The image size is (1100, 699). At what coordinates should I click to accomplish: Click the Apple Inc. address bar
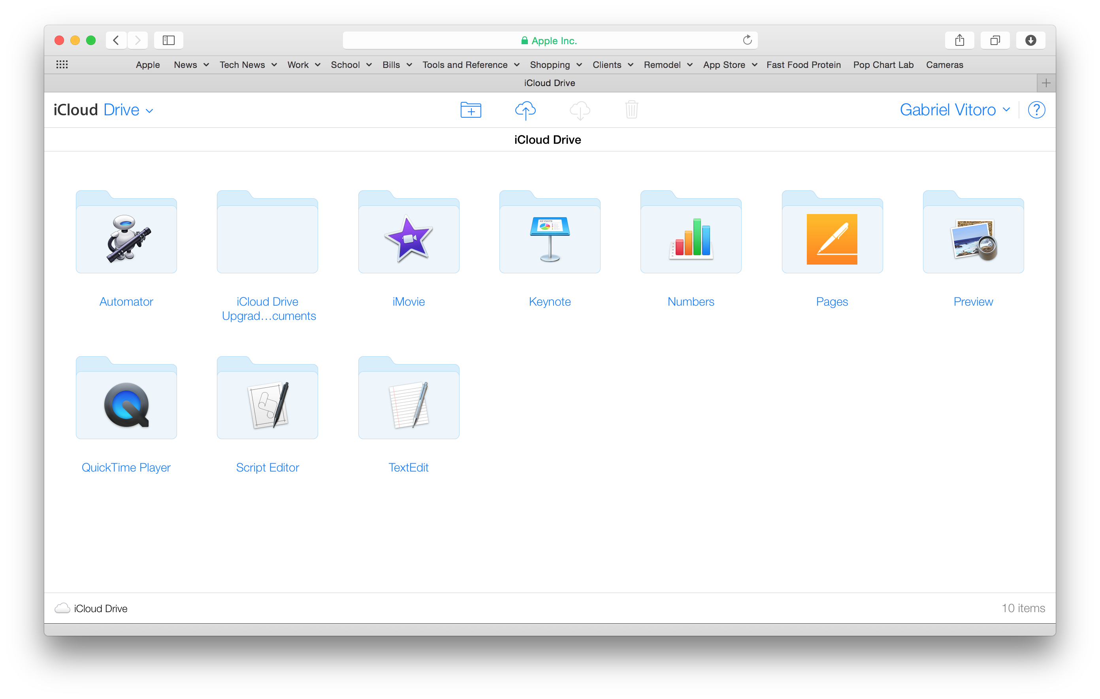[x=550, y=40]
